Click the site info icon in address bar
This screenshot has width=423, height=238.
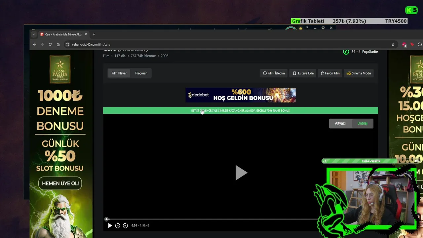[67, 44]
